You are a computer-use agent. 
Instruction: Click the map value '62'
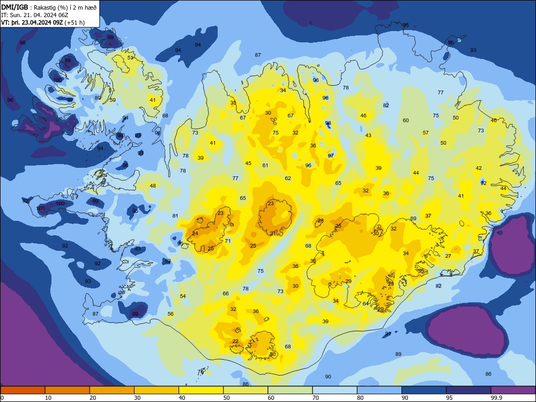[288, 178]
